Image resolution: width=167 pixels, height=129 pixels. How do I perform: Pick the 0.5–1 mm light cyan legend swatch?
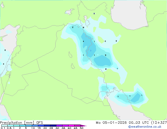[11, 126]
